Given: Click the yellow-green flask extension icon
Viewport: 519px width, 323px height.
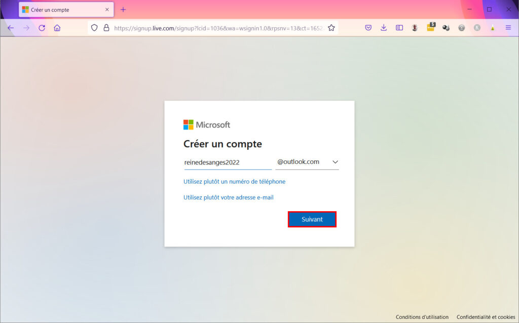Looking at the screenshot, I should pos(493,28).
